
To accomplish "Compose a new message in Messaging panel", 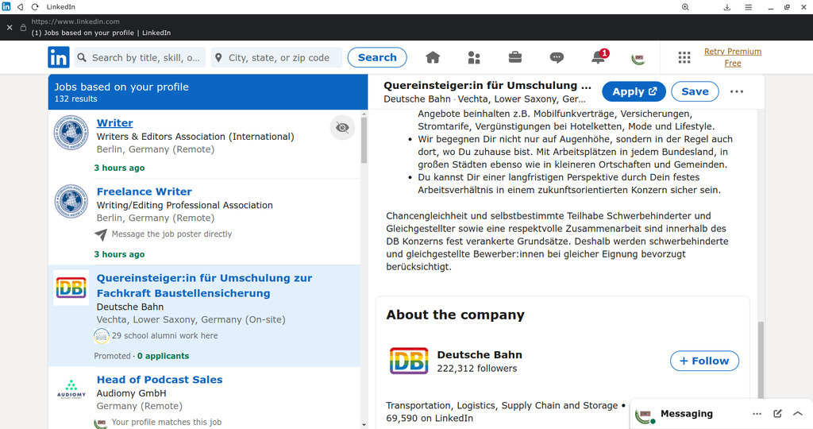I will click(x=778, y=414).
